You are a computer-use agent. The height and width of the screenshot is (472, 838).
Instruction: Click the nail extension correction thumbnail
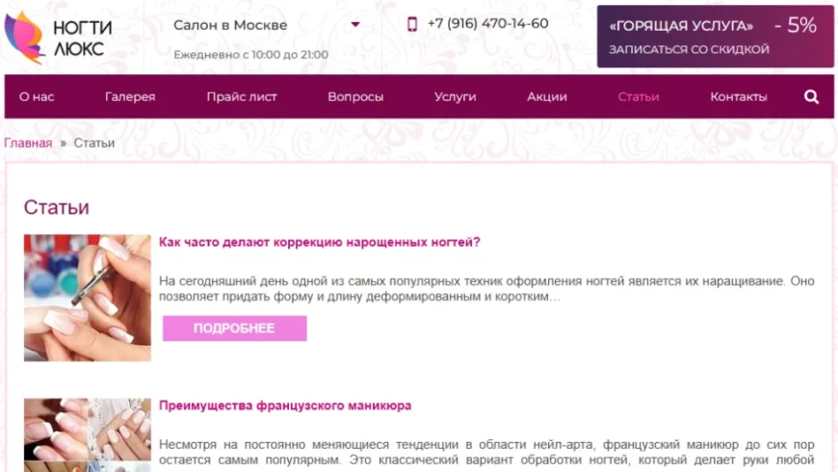pos(87,298)
